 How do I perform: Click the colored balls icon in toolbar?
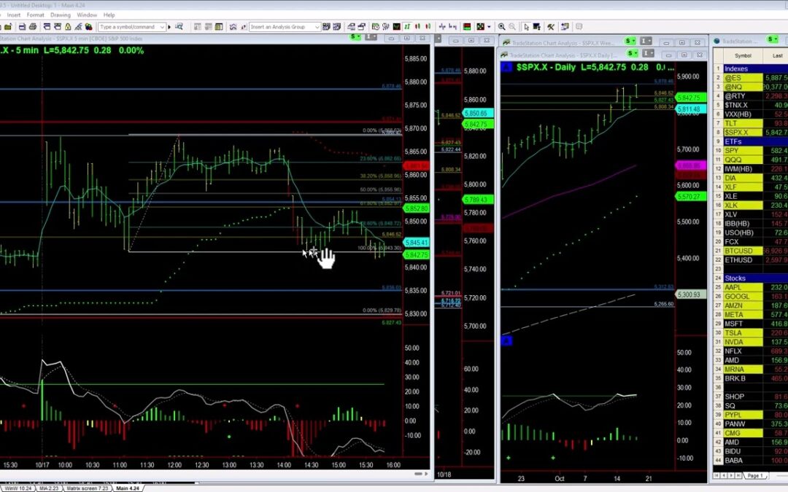(x=88, y=27)
